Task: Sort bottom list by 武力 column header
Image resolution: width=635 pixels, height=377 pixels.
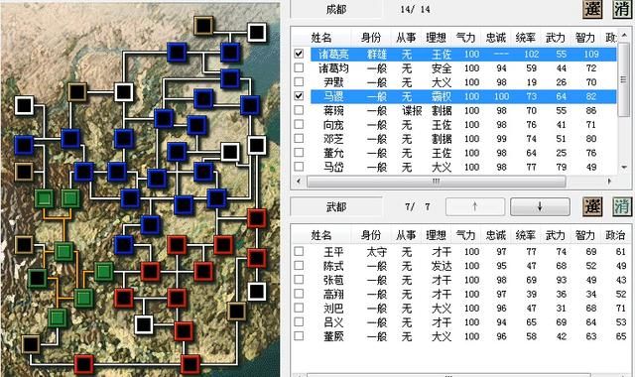Action: [556, 235]
